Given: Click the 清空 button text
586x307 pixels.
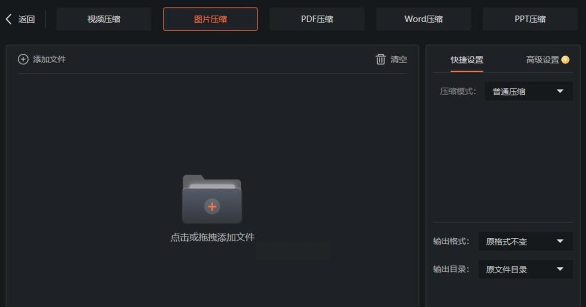Looking at the screenshot, I should 399,59.
